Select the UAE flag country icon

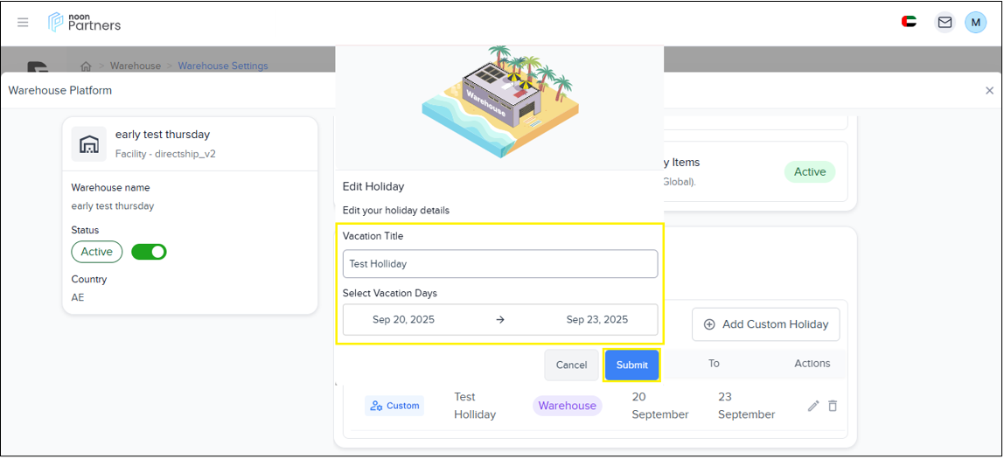click(x=909, y=22)
